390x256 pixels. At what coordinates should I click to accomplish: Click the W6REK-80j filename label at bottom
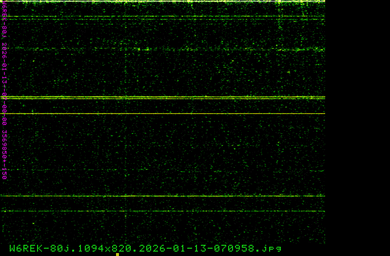pos(145,248)
